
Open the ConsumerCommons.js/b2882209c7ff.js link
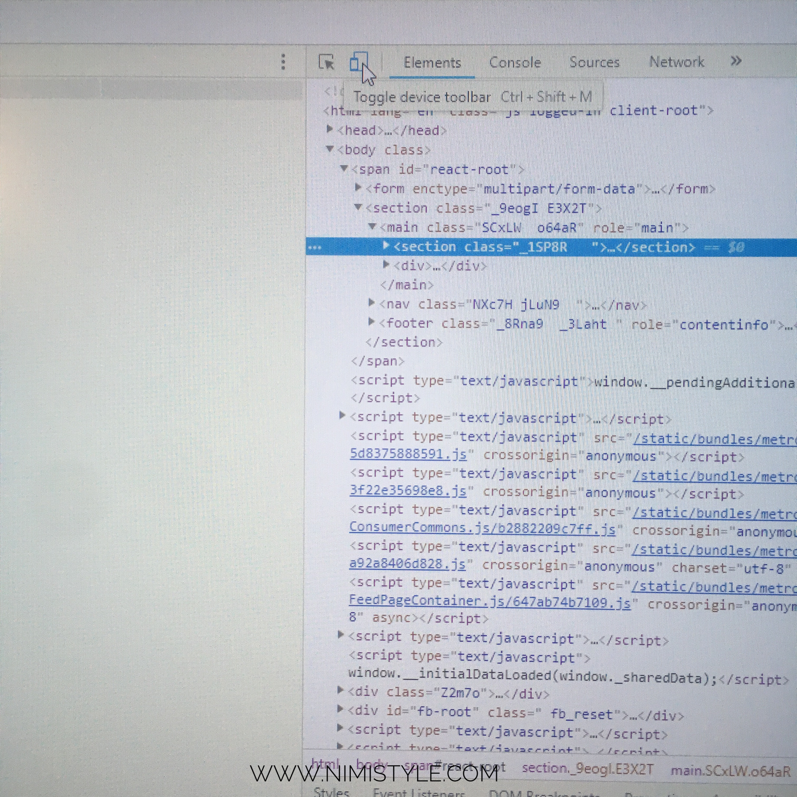coord(482,528)
